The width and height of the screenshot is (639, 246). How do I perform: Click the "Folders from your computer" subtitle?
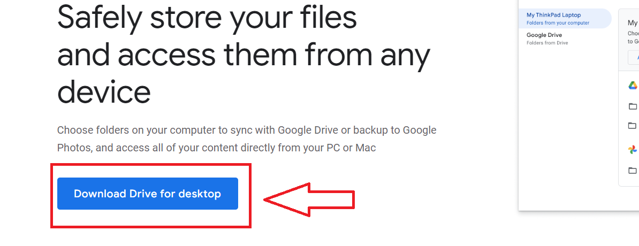(558, 23)
